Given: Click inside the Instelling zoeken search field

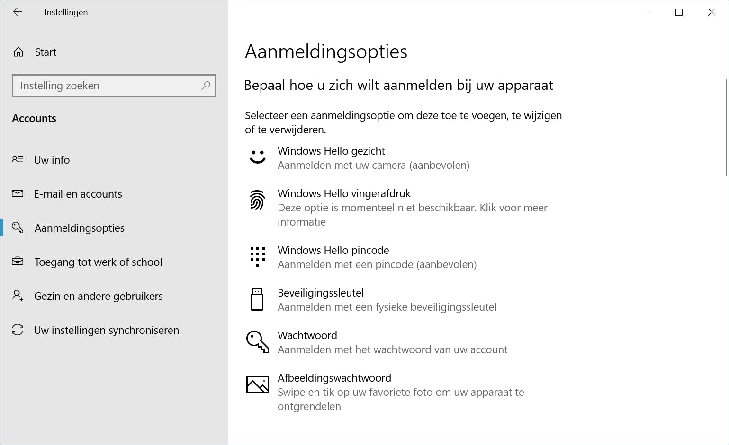Looking at the screenshot, I should click(x=114, y=86).
